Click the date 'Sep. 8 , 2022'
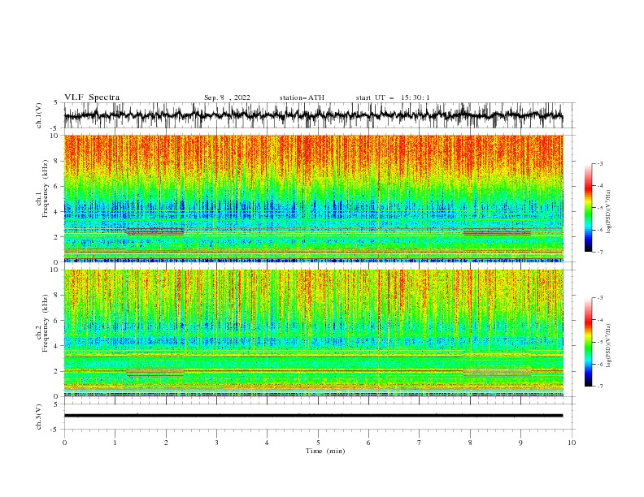The image size is (644, 497). pos(227,97)
